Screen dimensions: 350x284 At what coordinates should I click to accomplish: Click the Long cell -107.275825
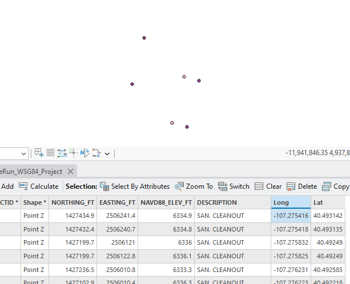(291, 256)
